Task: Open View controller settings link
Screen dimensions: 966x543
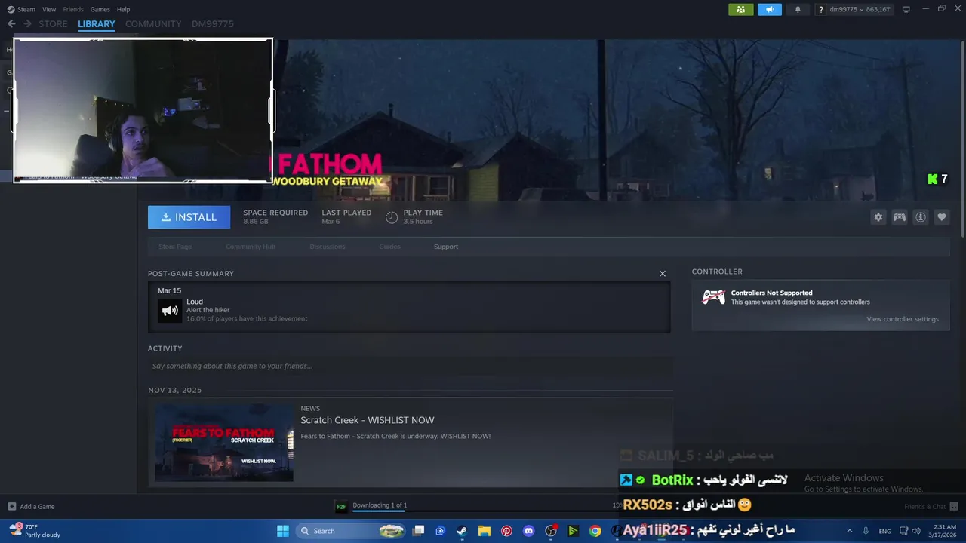Action: (903, 319)
